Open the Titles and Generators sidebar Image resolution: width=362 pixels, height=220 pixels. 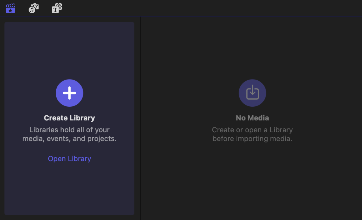(57, 8)
